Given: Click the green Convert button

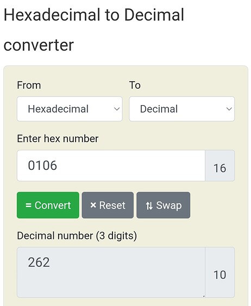Looking at the screenshot, I should point(48,205).
